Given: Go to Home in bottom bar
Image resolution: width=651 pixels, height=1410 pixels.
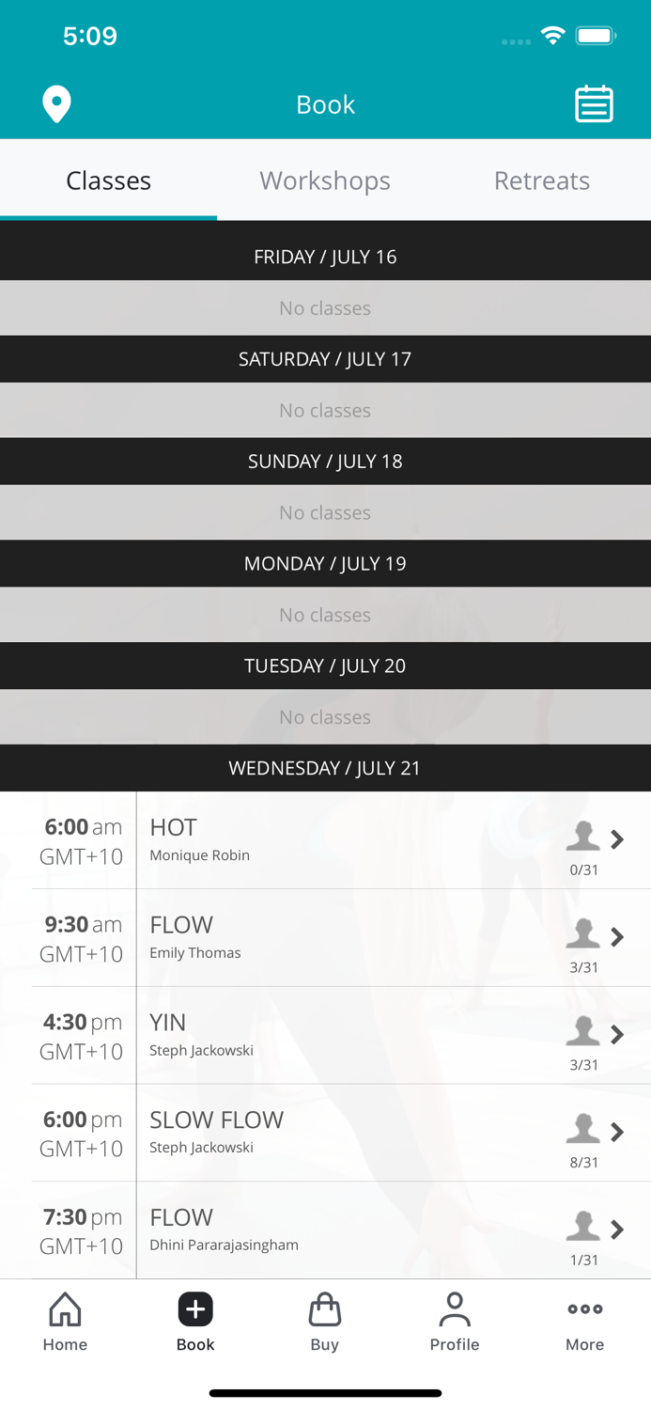Looking at the screenshot, I should coord(65,1322).
